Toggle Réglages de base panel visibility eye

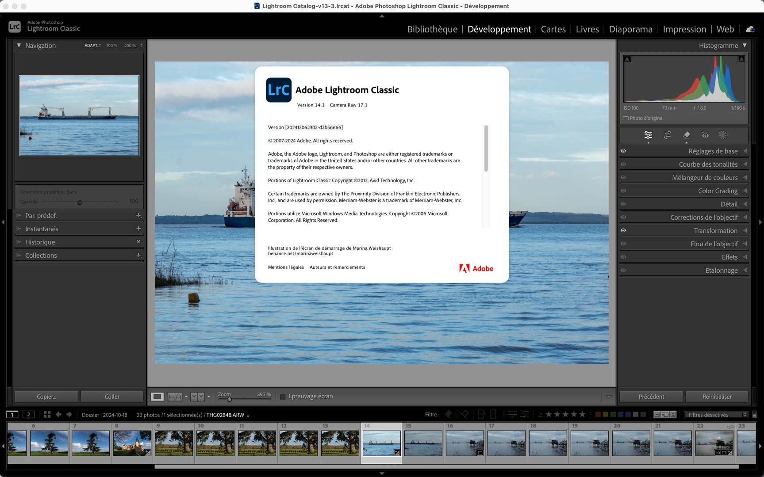623,151
